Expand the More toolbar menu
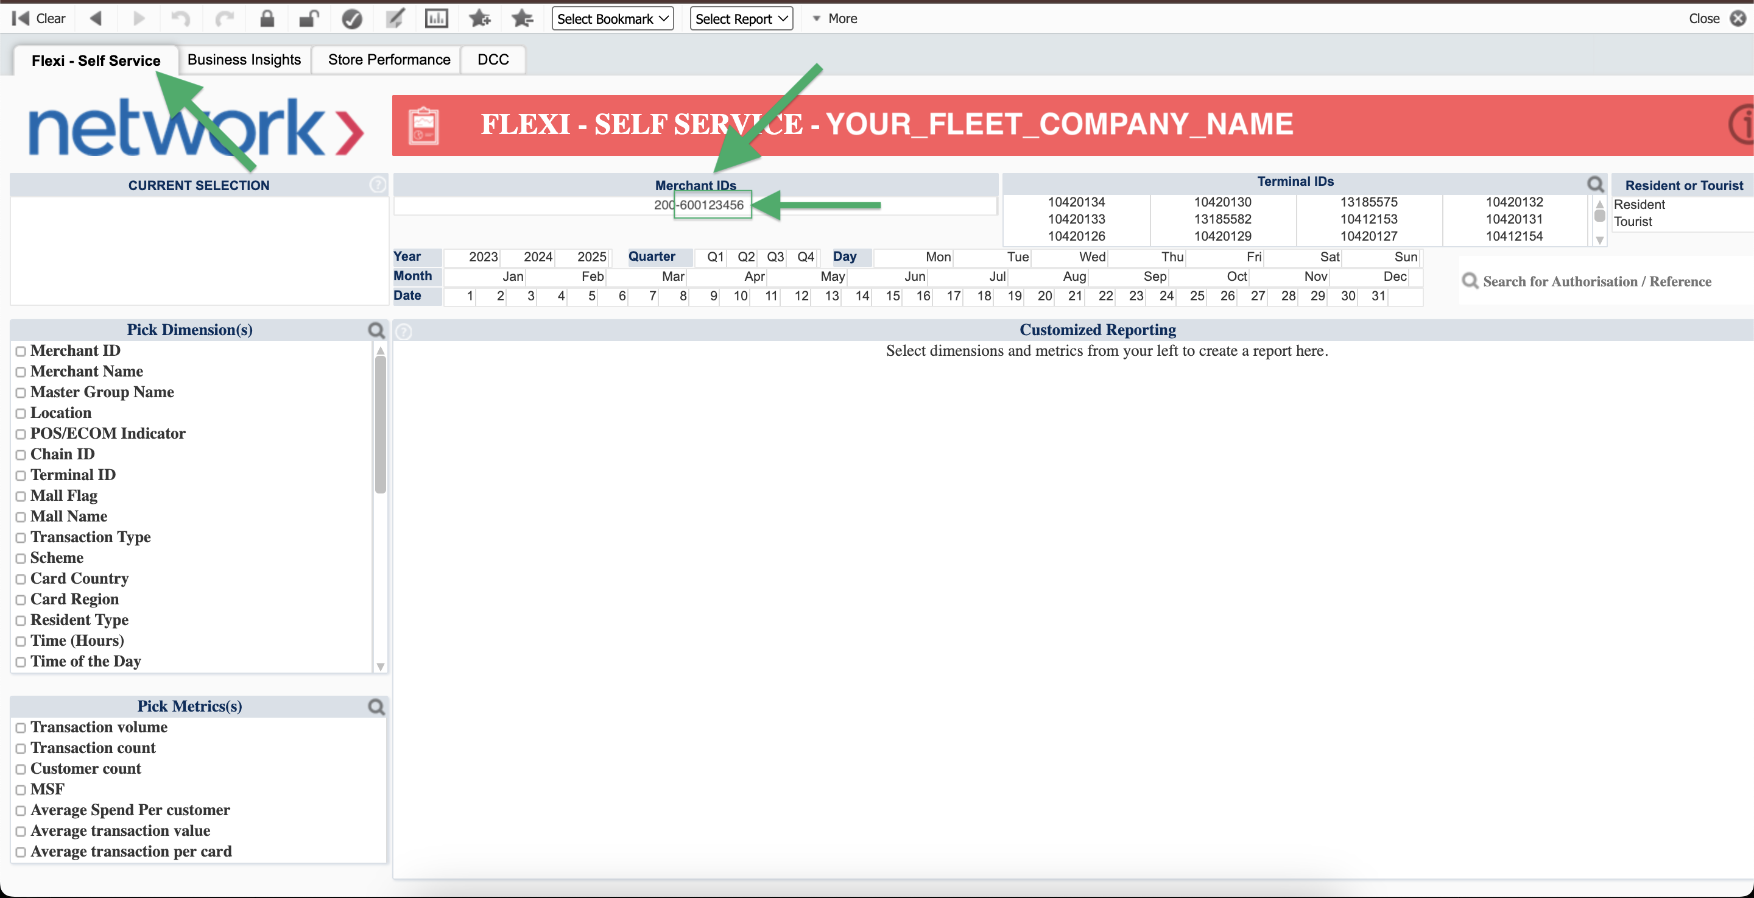The image size is (1754, 898). [835, 18]
